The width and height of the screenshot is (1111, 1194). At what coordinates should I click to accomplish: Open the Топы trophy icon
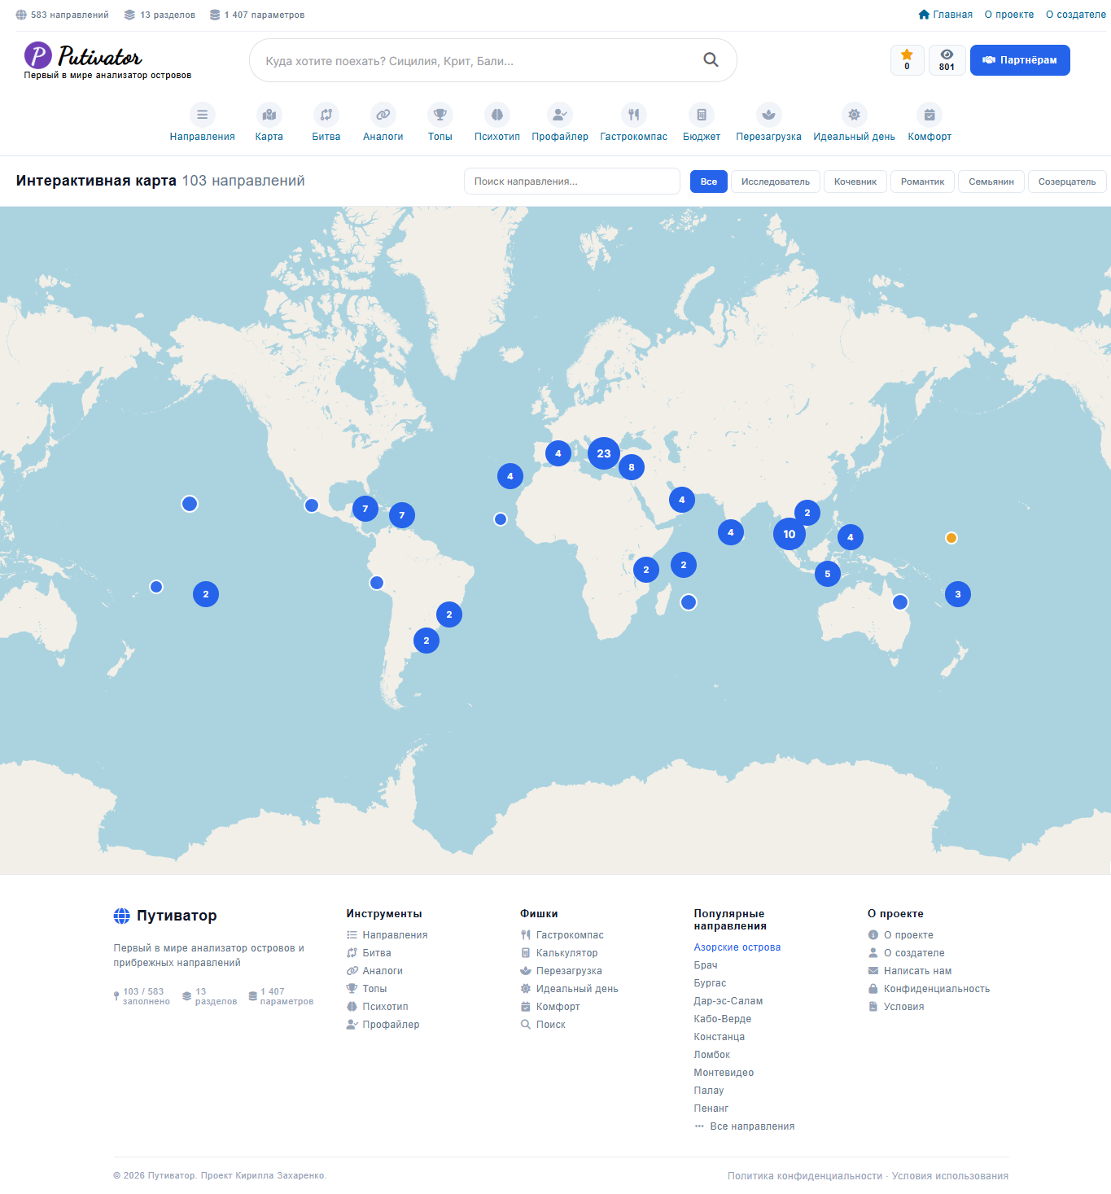tap(440, 115)
